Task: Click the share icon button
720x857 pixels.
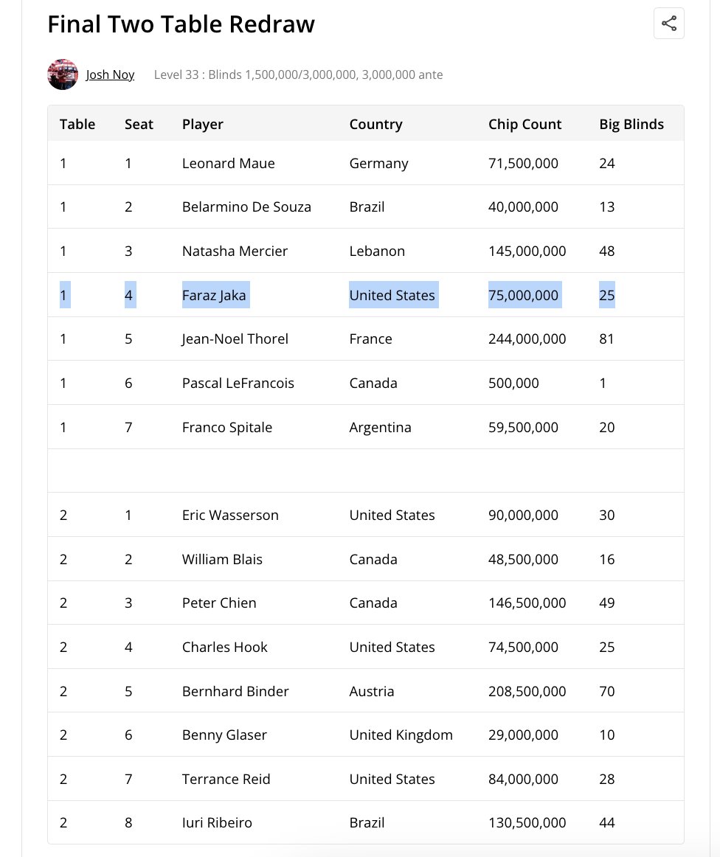Action: (x=668, y=24)
